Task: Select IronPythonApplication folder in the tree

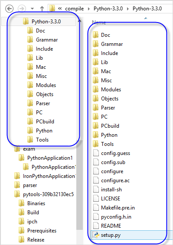Action: coord(49,176)
